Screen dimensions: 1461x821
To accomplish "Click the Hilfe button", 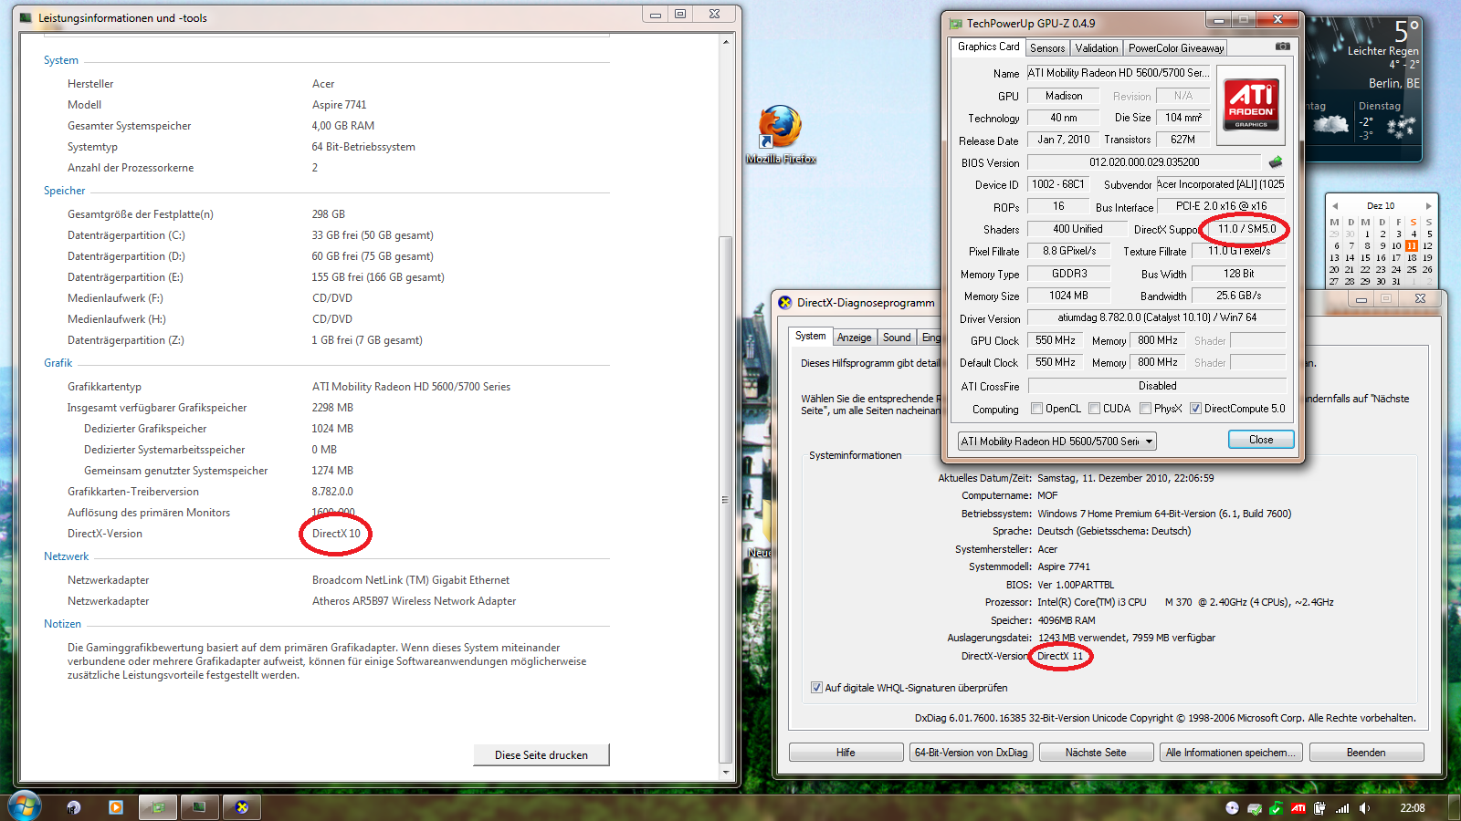I will pos(846,753).
